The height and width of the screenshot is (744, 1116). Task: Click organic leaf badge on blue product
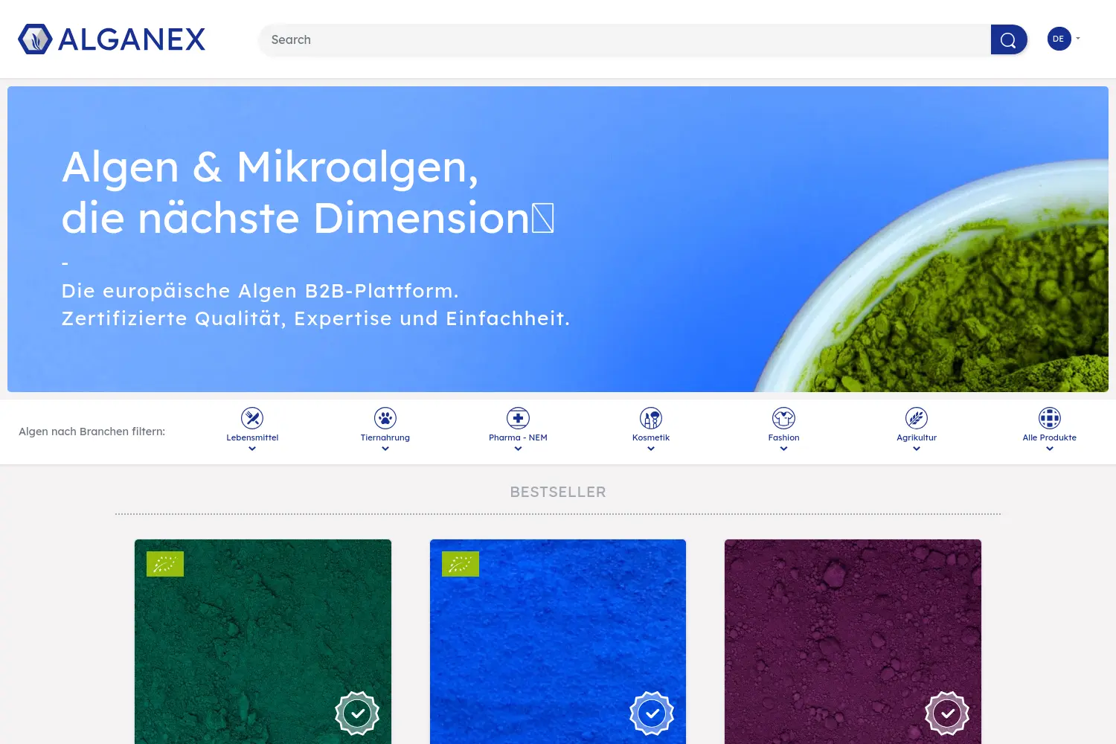pyautogui.click(x=461, y=564)
